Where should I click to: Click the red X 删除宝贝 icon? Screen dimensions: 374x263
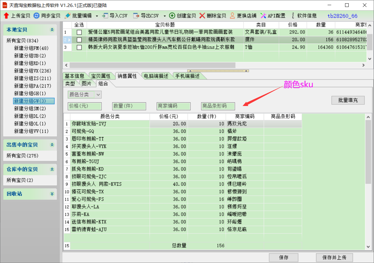pos(202,16)
